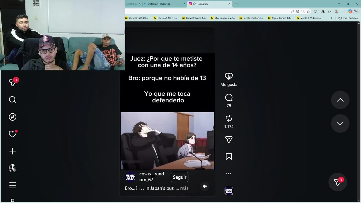Open browser Settings and more menu
Image resolution: width=361 pixels, height=203 pixels.
click(x=343, y=11)
